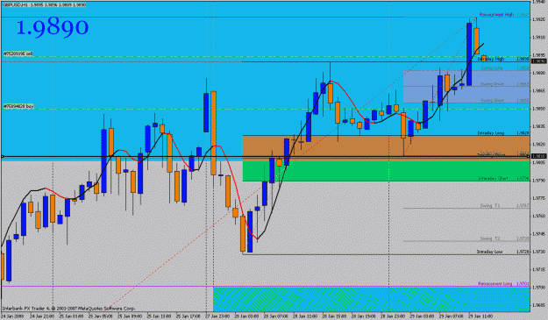Click the Intraday Long level label
The height and width of the screenshot is (320, 548).
pyautogui.click(x=491, y=133)
